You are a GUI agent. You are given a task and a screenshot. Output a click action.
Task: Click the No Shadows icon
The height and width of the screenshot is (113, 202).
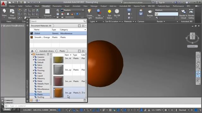click(99, 11)
